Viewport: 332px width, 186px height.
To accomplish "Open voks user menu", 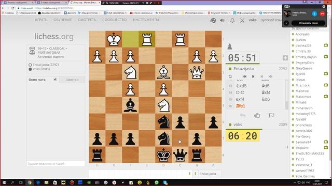I will [x=253, y=20].
